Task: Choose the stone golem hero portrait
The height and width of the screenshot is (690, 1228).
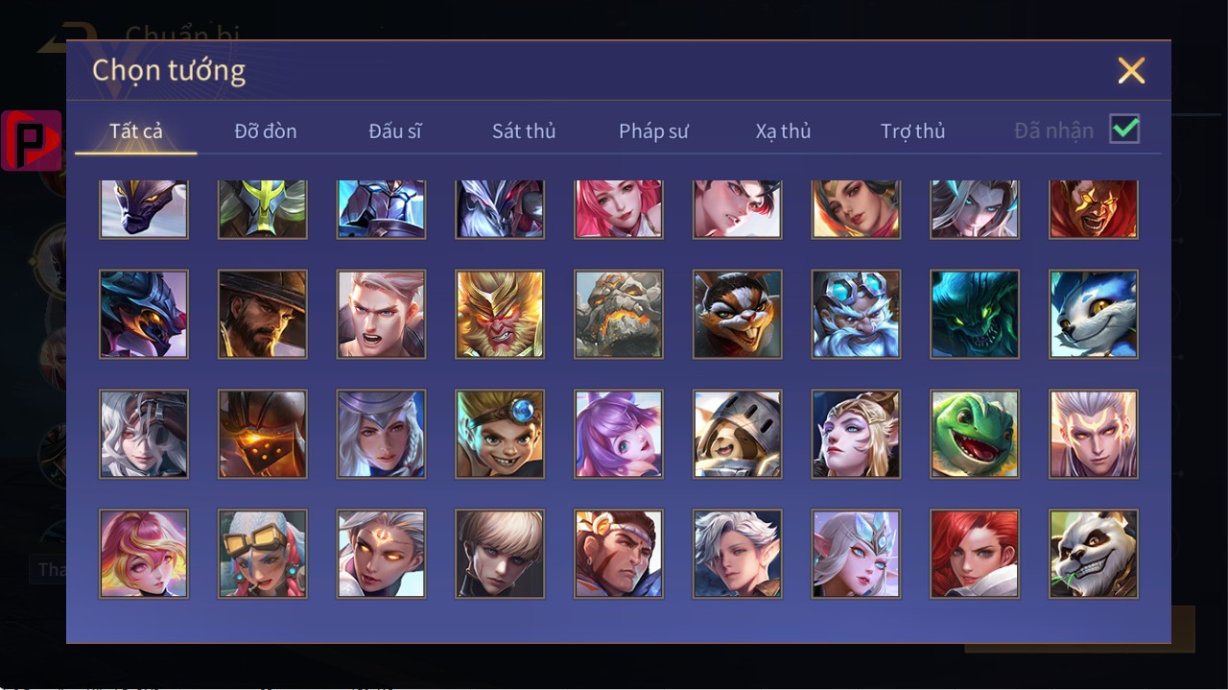Action: (x=619, y=314)
